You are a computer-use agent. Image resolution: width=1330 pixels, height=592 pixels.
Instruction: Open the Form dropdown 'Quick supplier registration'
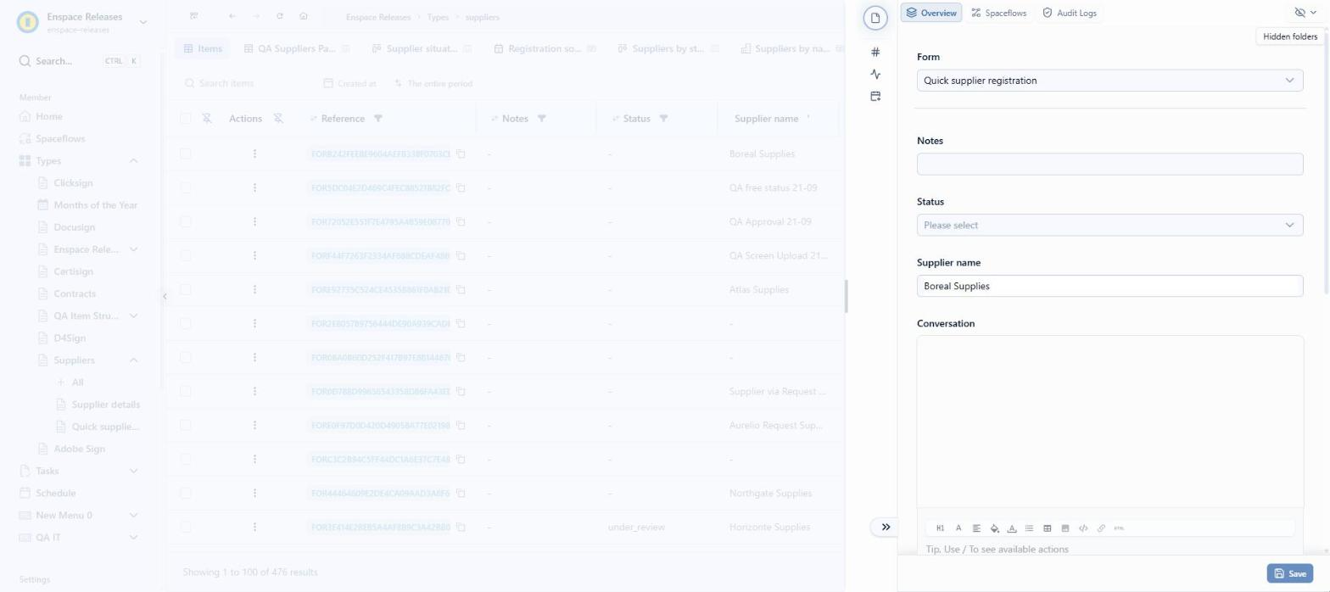1109,81
